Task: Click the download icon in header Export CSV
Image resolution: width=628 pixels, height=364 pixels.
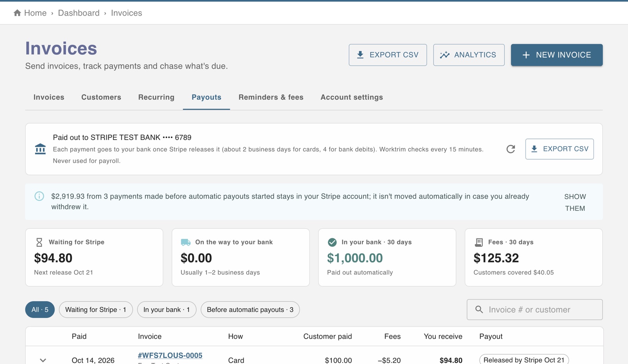Action: point(360,55)
